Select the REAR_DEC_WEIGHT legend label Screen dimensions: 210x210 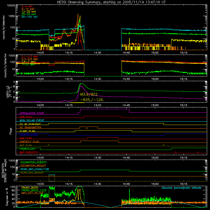tap(32, 173)
